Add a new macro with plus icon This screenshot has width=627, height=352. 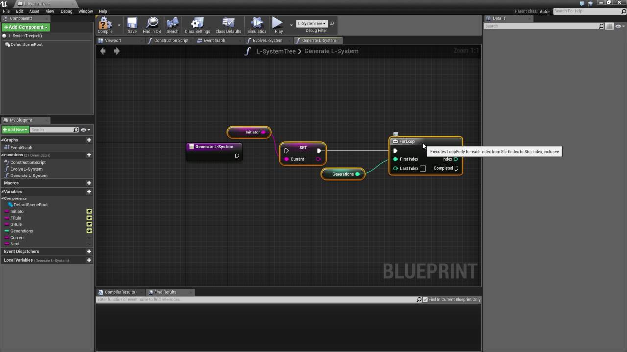coord(89,183)
